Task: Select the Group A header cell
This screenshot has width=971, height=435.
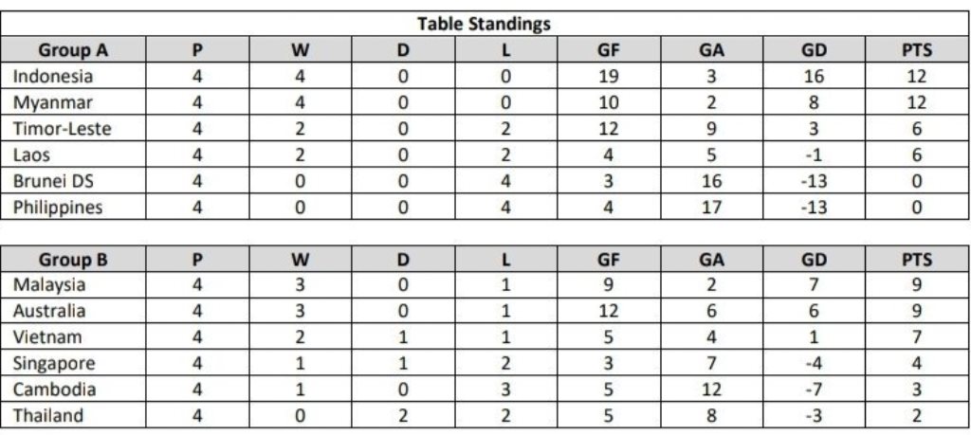Action: tap(73, 50)
